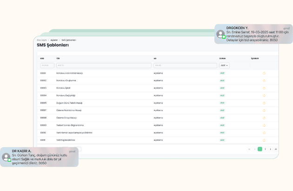Open the Ayarlar breadcrumb link
The height and width of the screenshot is (191, 293).
click(54, 40)
